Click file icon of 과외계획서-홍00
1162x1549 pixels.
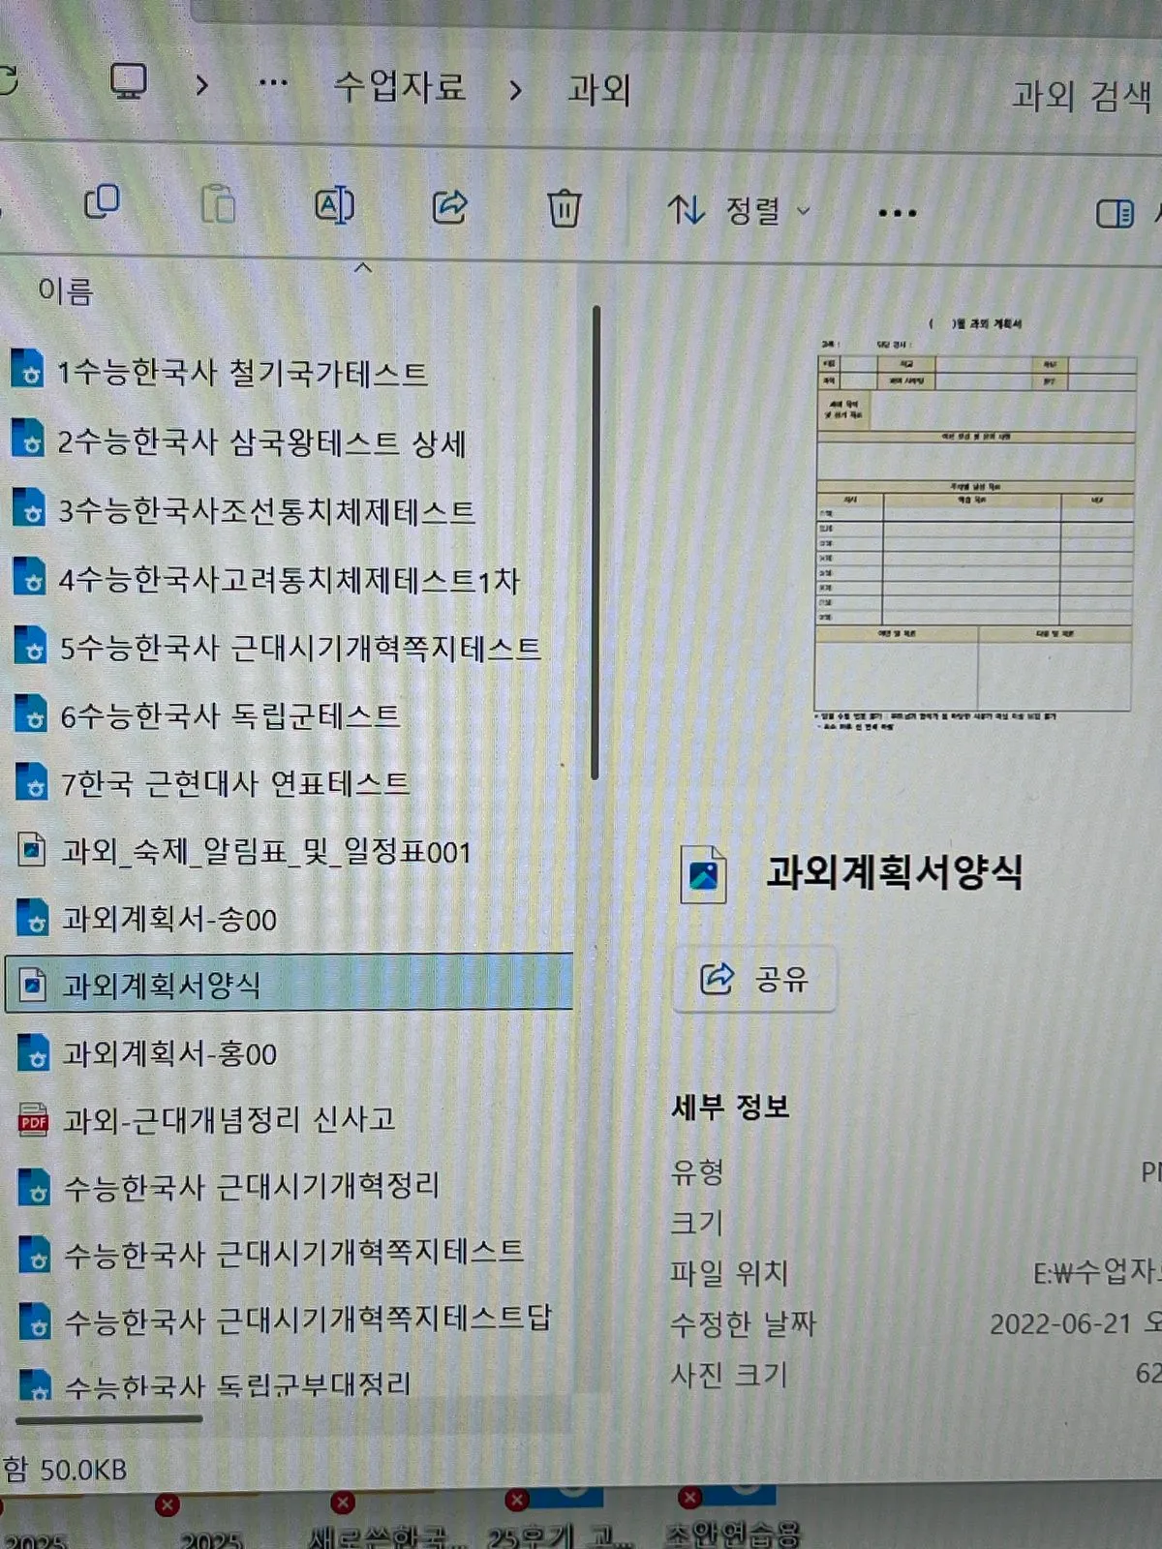(x=35, y=1052)
